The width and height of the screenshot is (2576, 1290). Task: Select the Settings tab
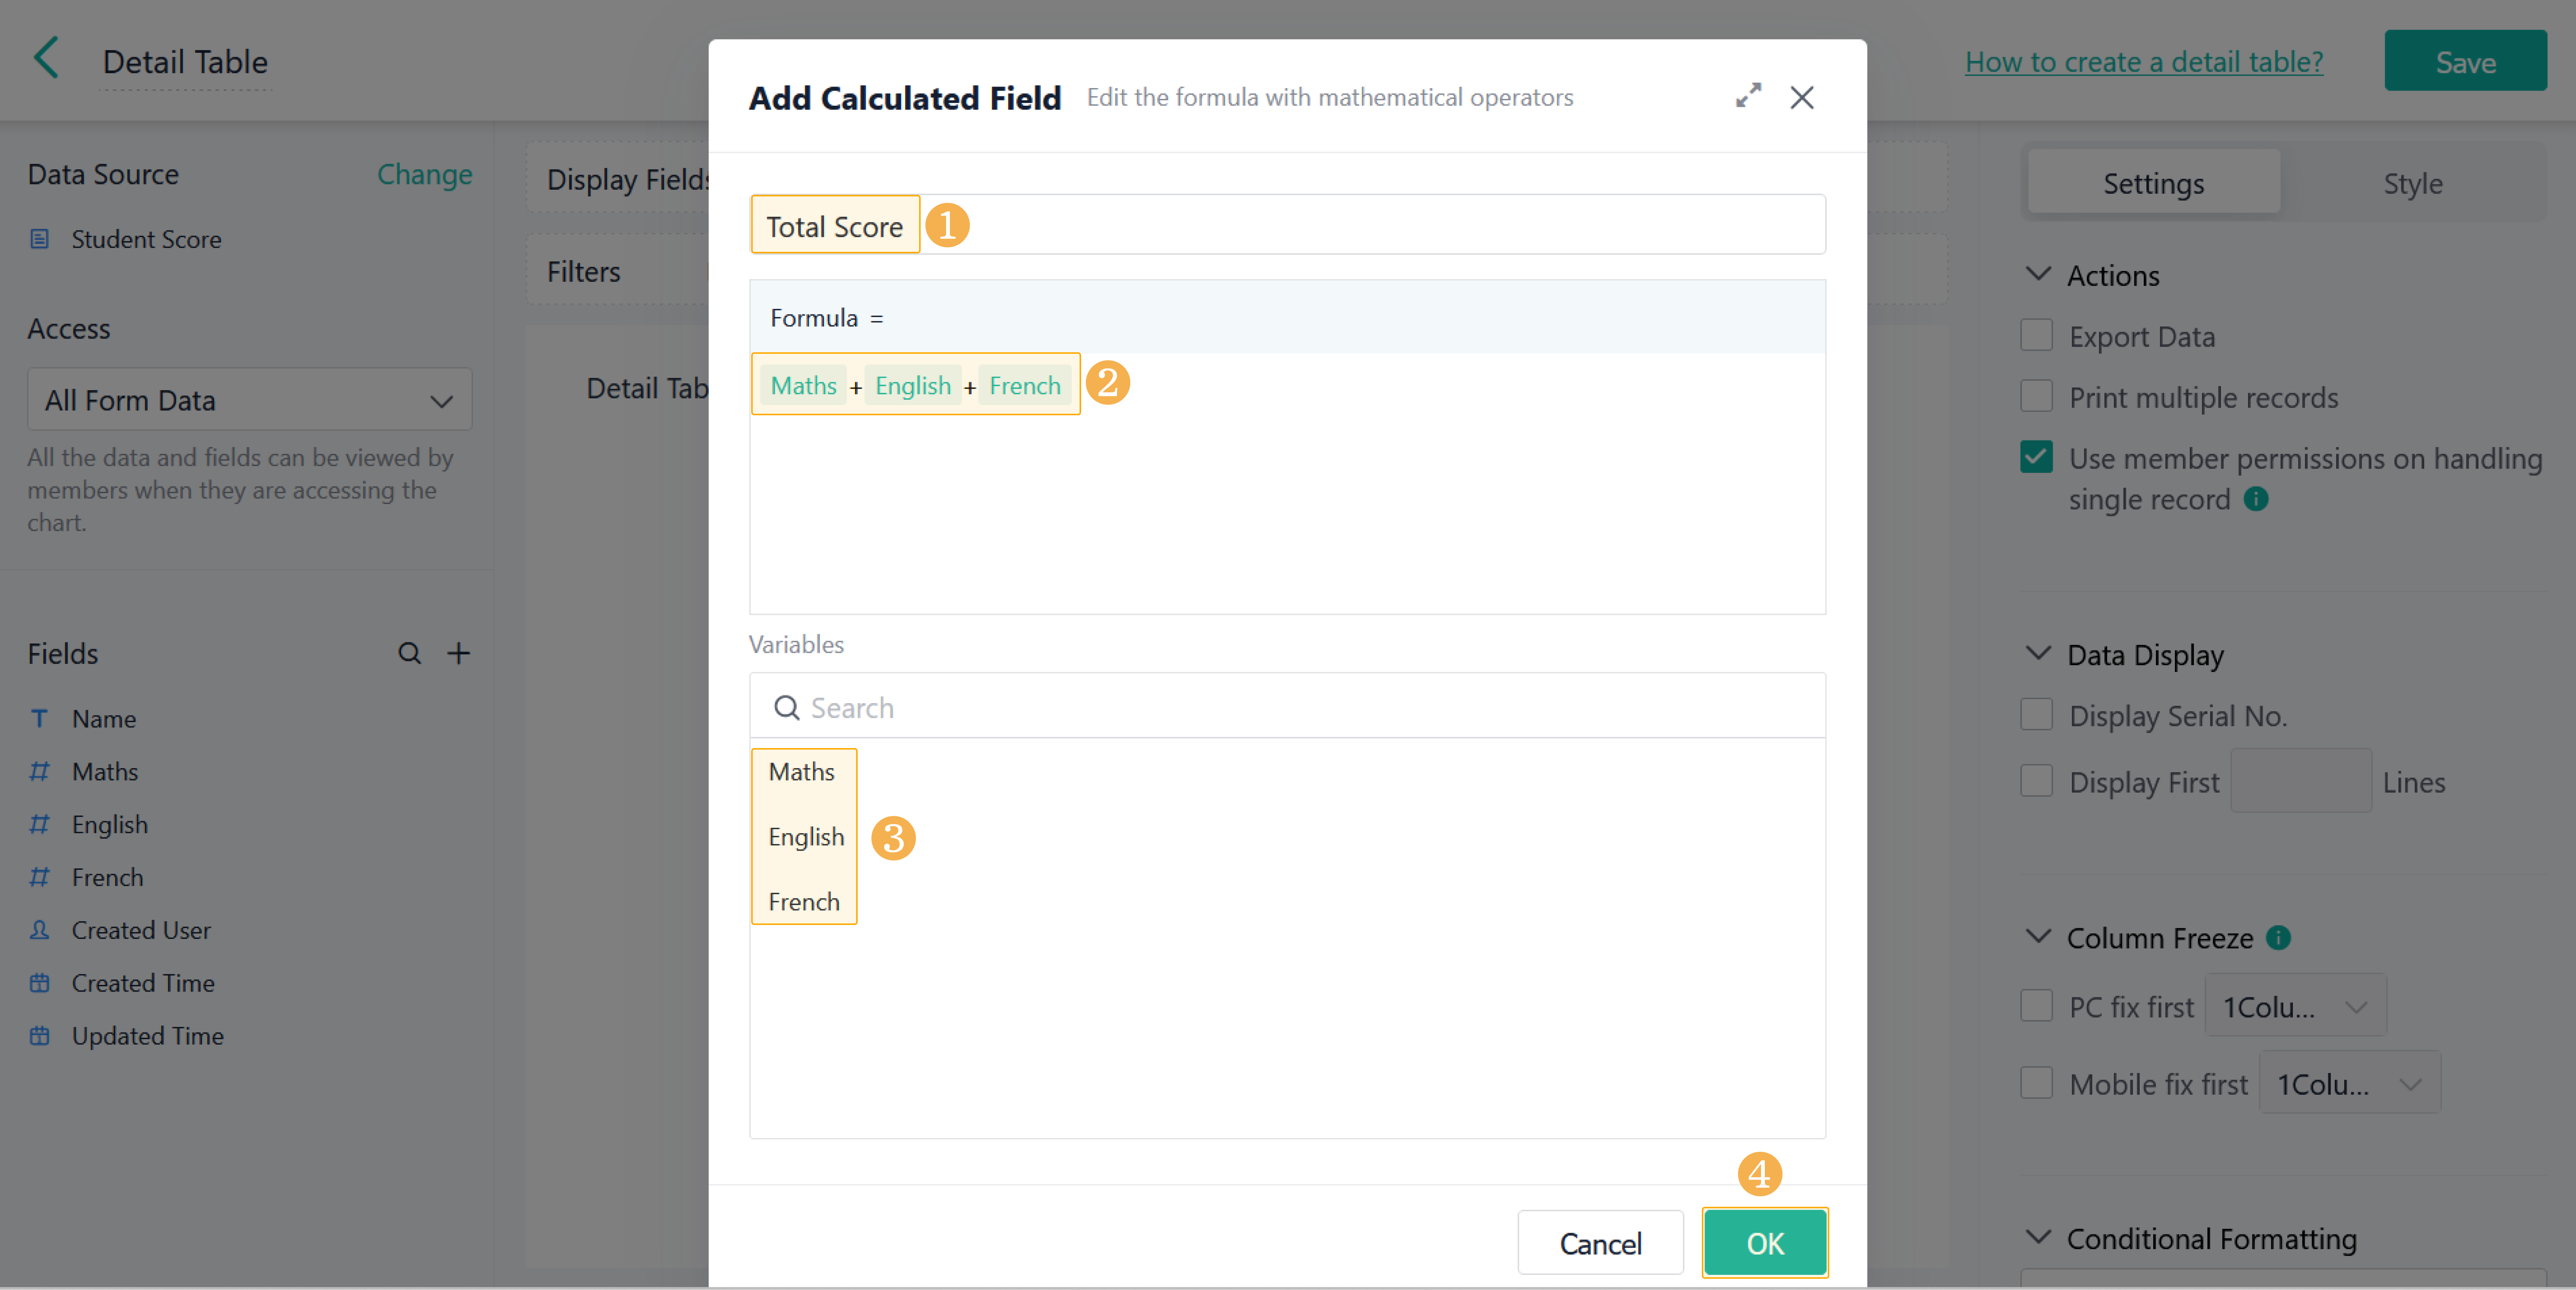pyautogui.click(x=2153, y=183)
